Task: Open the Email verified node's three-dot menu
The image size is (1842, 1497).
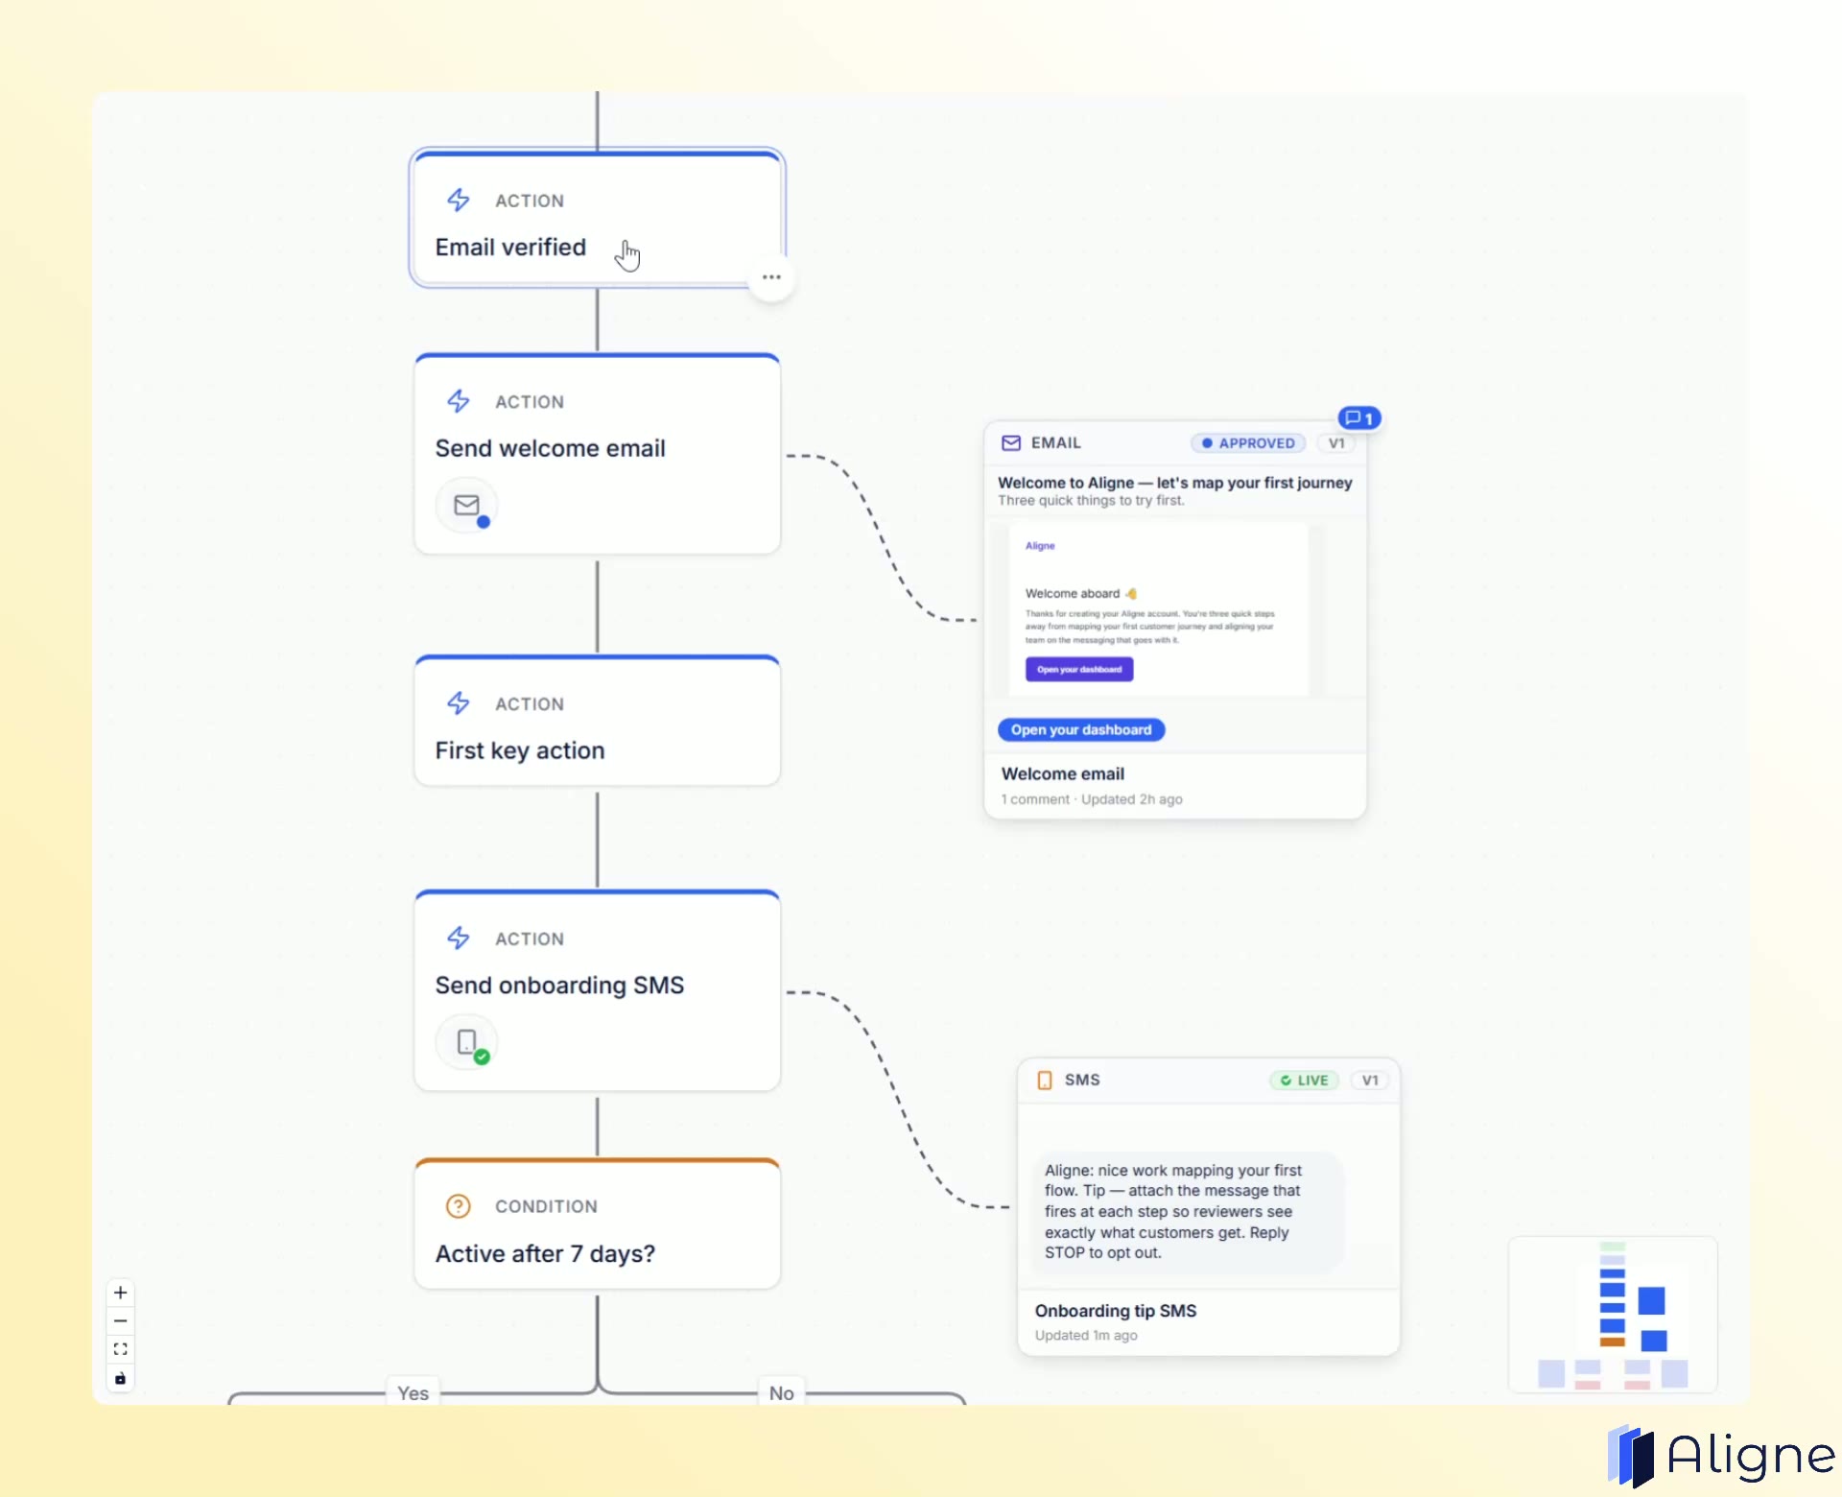Action: (x=771, y=277)
